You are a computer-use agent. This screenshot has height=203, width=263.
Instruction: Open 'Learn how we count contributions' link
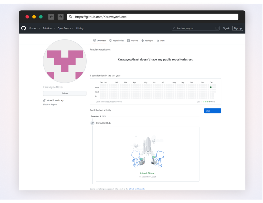tap(109, 102)
